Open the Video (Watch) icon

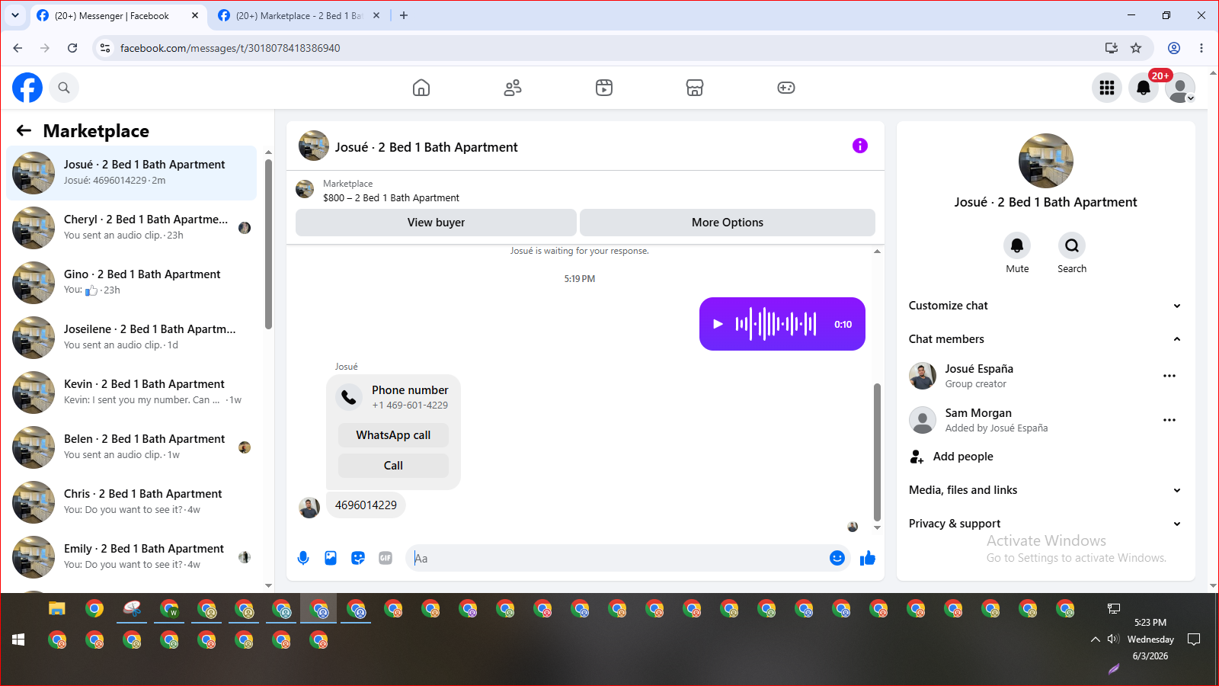coord(604,88)
